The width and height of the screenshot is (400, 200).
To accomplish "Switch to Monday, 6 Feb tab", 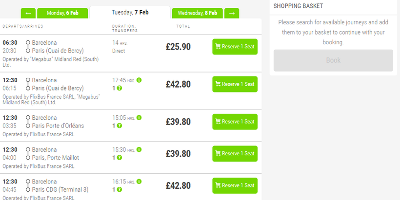I will point(63,13).
